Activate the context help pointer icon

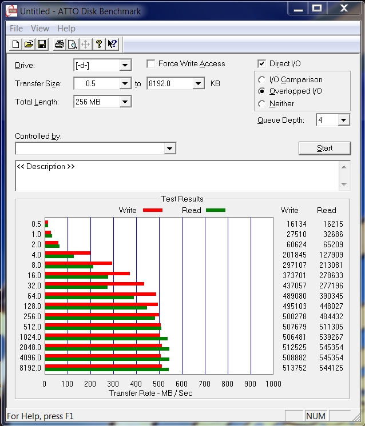(x=112, y=44)
